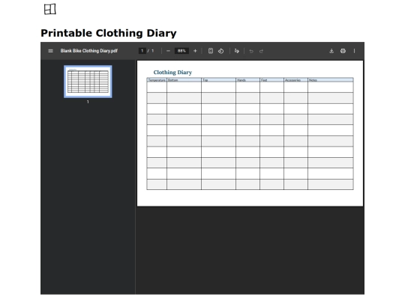
Task: Click the Temperature column header
Action: [x=157, y=80]
